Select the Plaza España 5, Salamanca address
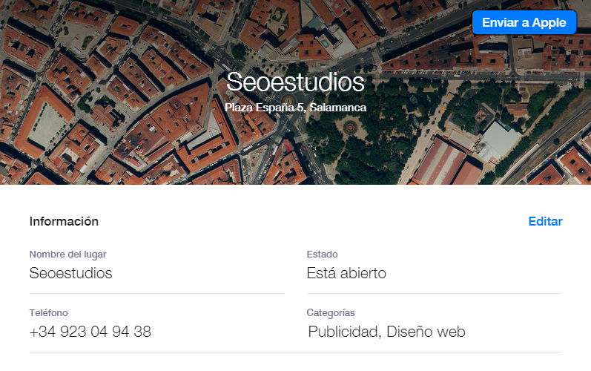 295,108
